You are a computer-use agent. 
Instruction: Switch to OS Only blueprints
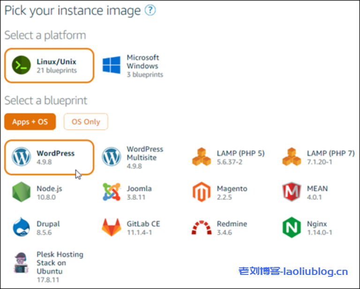(x=86, y=122)
